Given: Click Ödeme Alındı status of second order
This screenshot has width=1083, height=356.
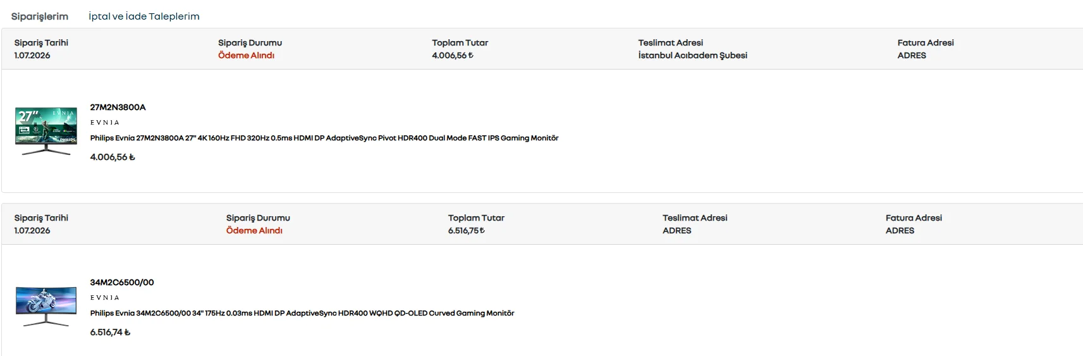Looking at the screenshot, I should click(x=254, y=231).
